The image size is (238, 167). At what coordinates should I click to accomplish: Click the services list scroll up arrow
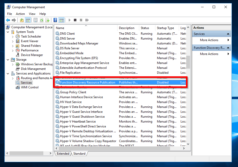click(x=188, y=27)
